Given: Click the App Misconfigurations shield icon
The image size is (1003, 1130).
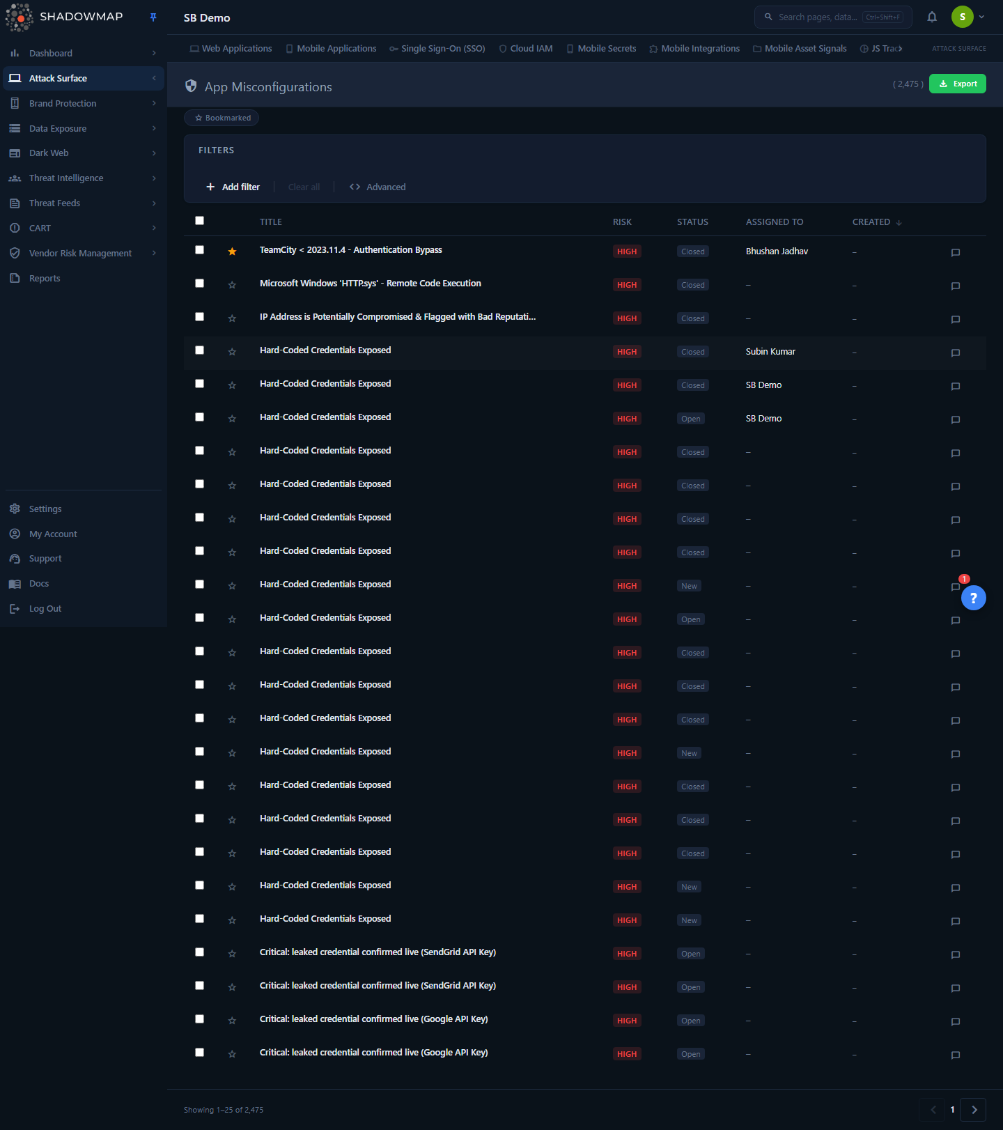Looking at the screenshot, I should (191, 86).
